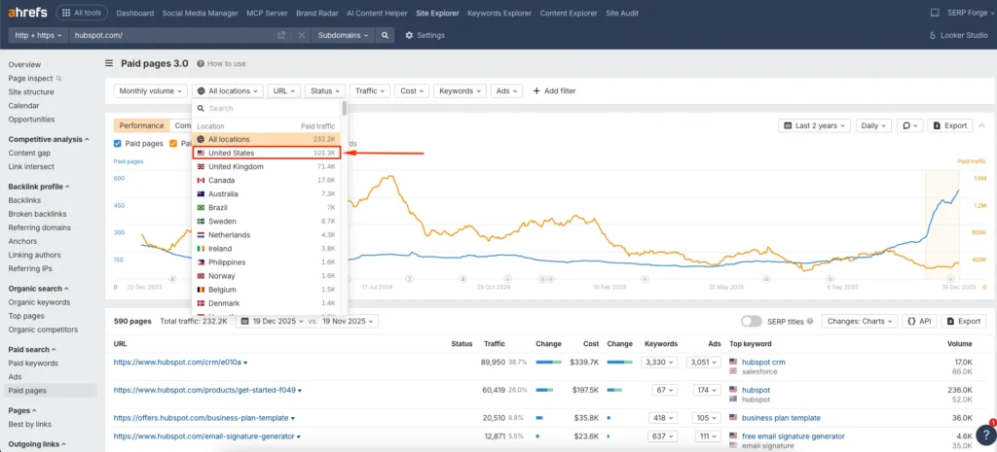Open Paid keywords in sidebar
The width and height of the screenshot is (997, 452).
click(x=33, y=364)
